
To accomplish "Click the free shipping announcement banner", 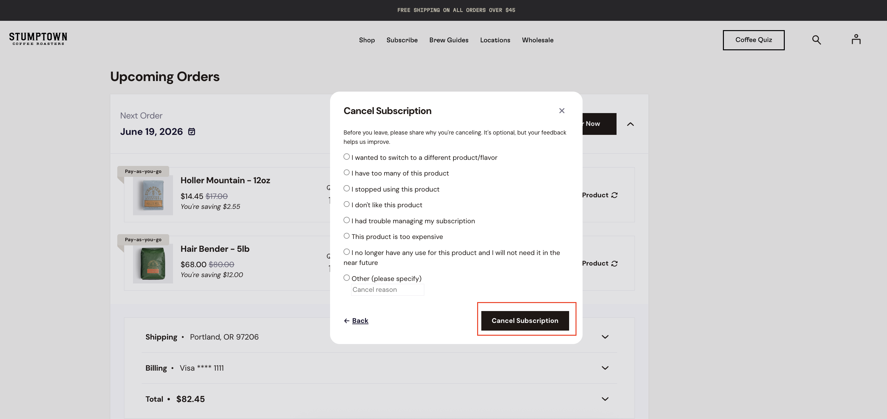I will click(456, 10).
